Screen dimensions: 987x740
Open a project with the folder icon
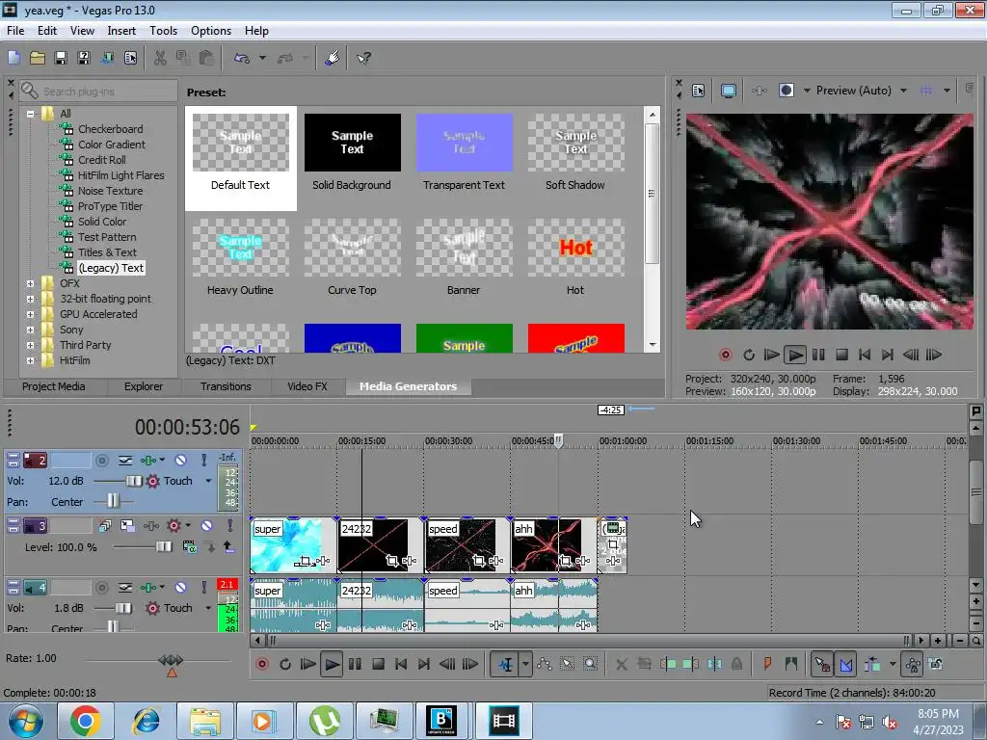tap(38, 58)
